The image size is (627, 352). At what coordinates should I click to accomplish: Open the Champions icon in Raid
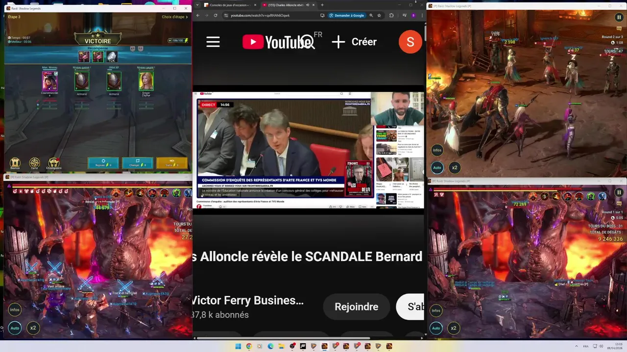click(x=54, y=163)
